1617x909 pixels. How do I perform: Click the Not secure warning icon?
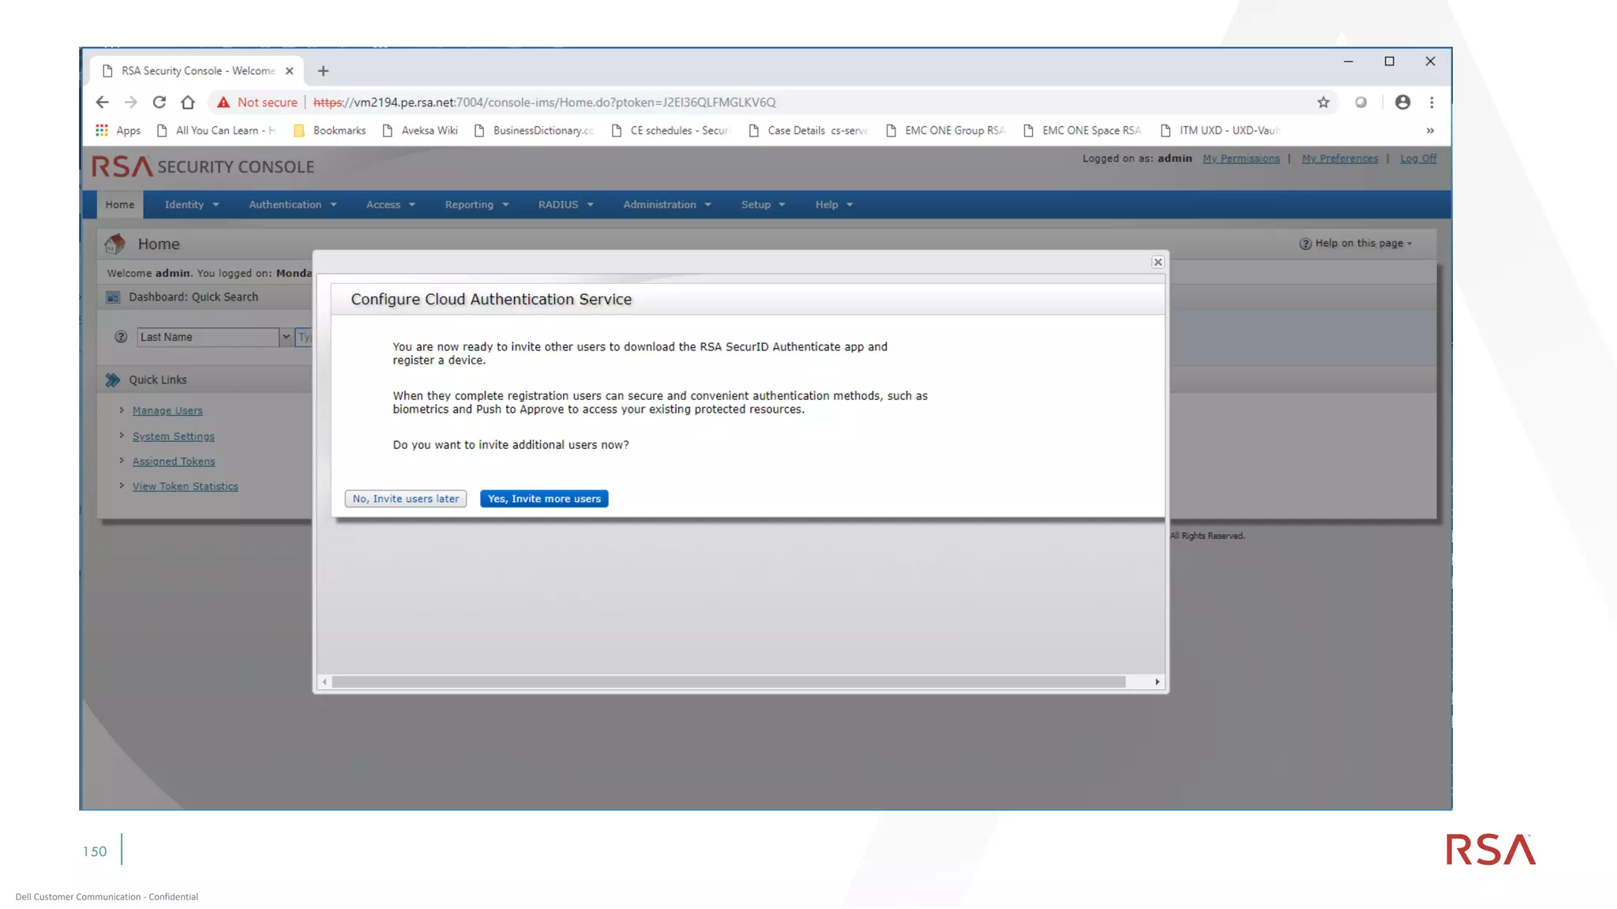click(223, 103)
